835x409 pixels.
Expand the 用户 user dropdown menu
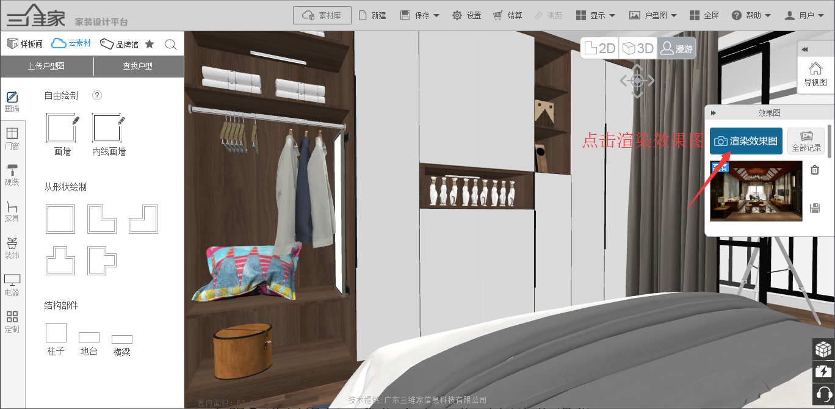807,15
